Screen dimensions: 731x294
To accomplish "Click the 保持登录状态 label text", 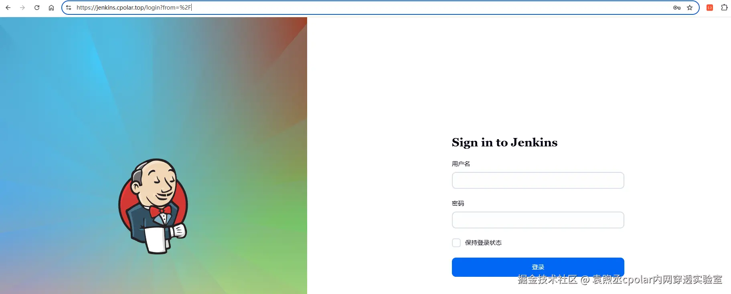I will [x=483, y=243].
